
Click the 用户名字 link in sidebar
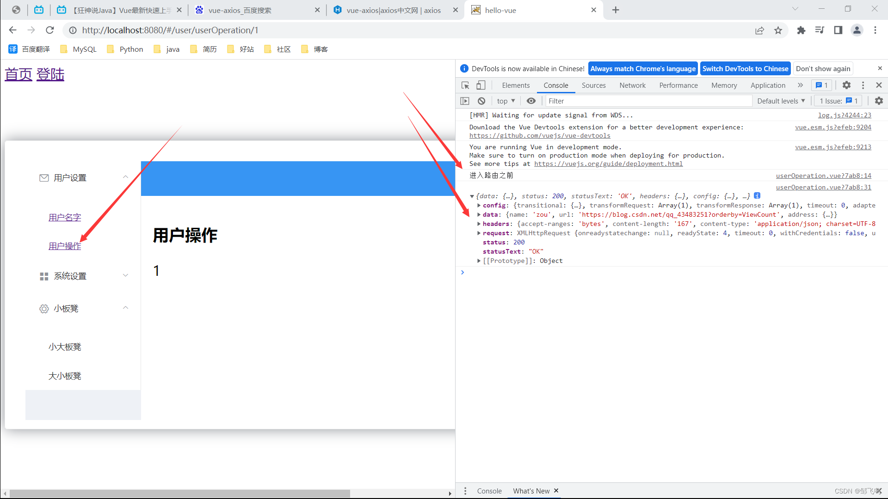point(65,218)
